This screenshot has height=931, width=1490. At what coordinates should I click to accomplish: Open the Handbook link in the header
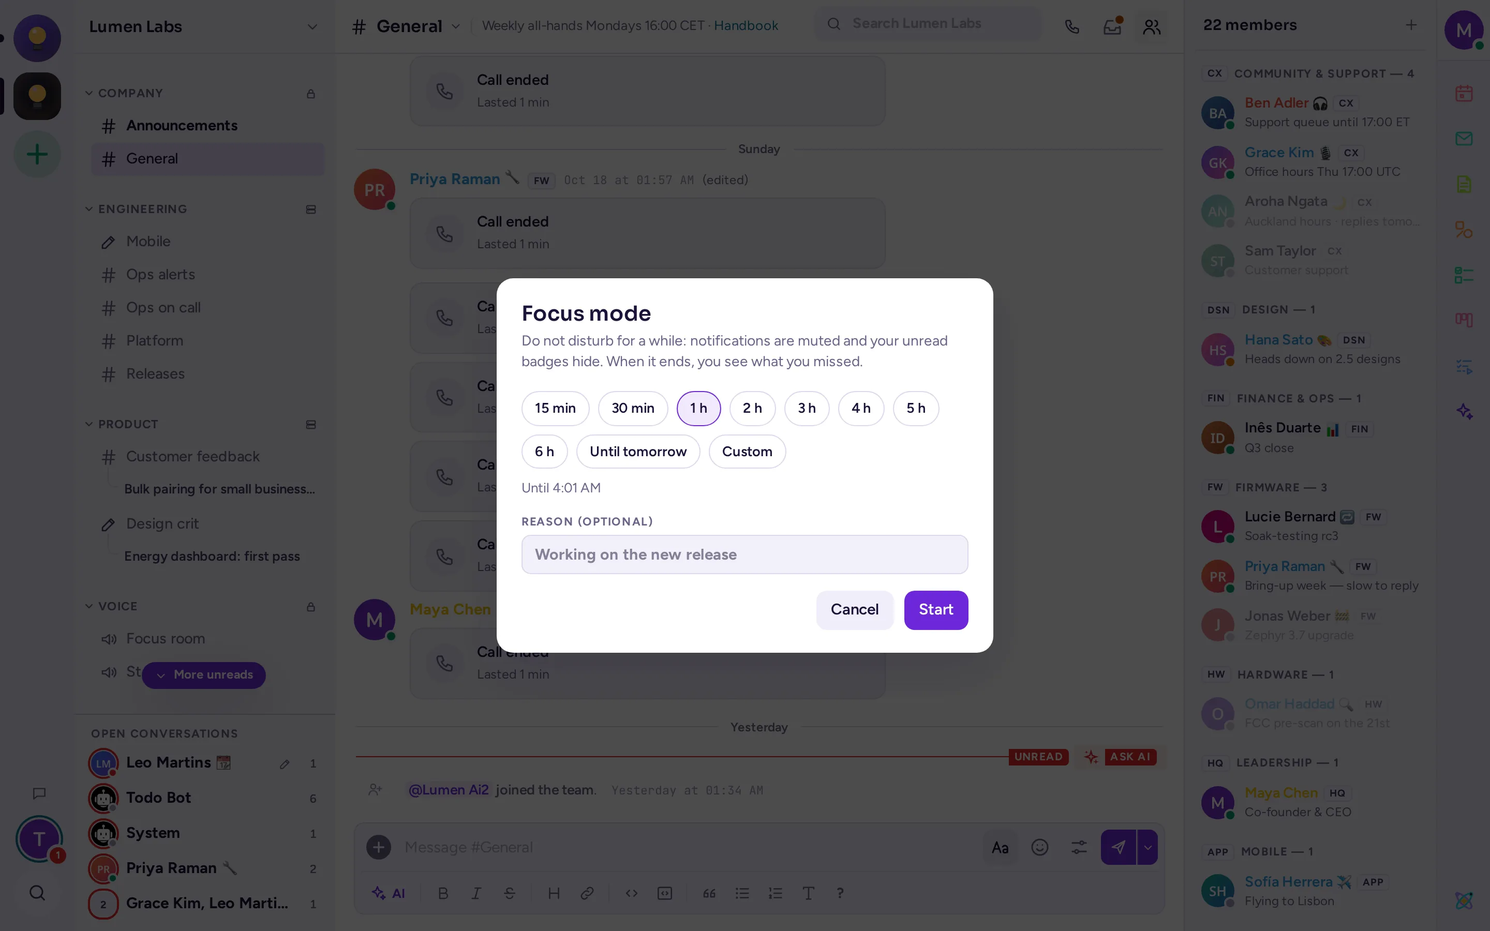(x=746, y=26)
